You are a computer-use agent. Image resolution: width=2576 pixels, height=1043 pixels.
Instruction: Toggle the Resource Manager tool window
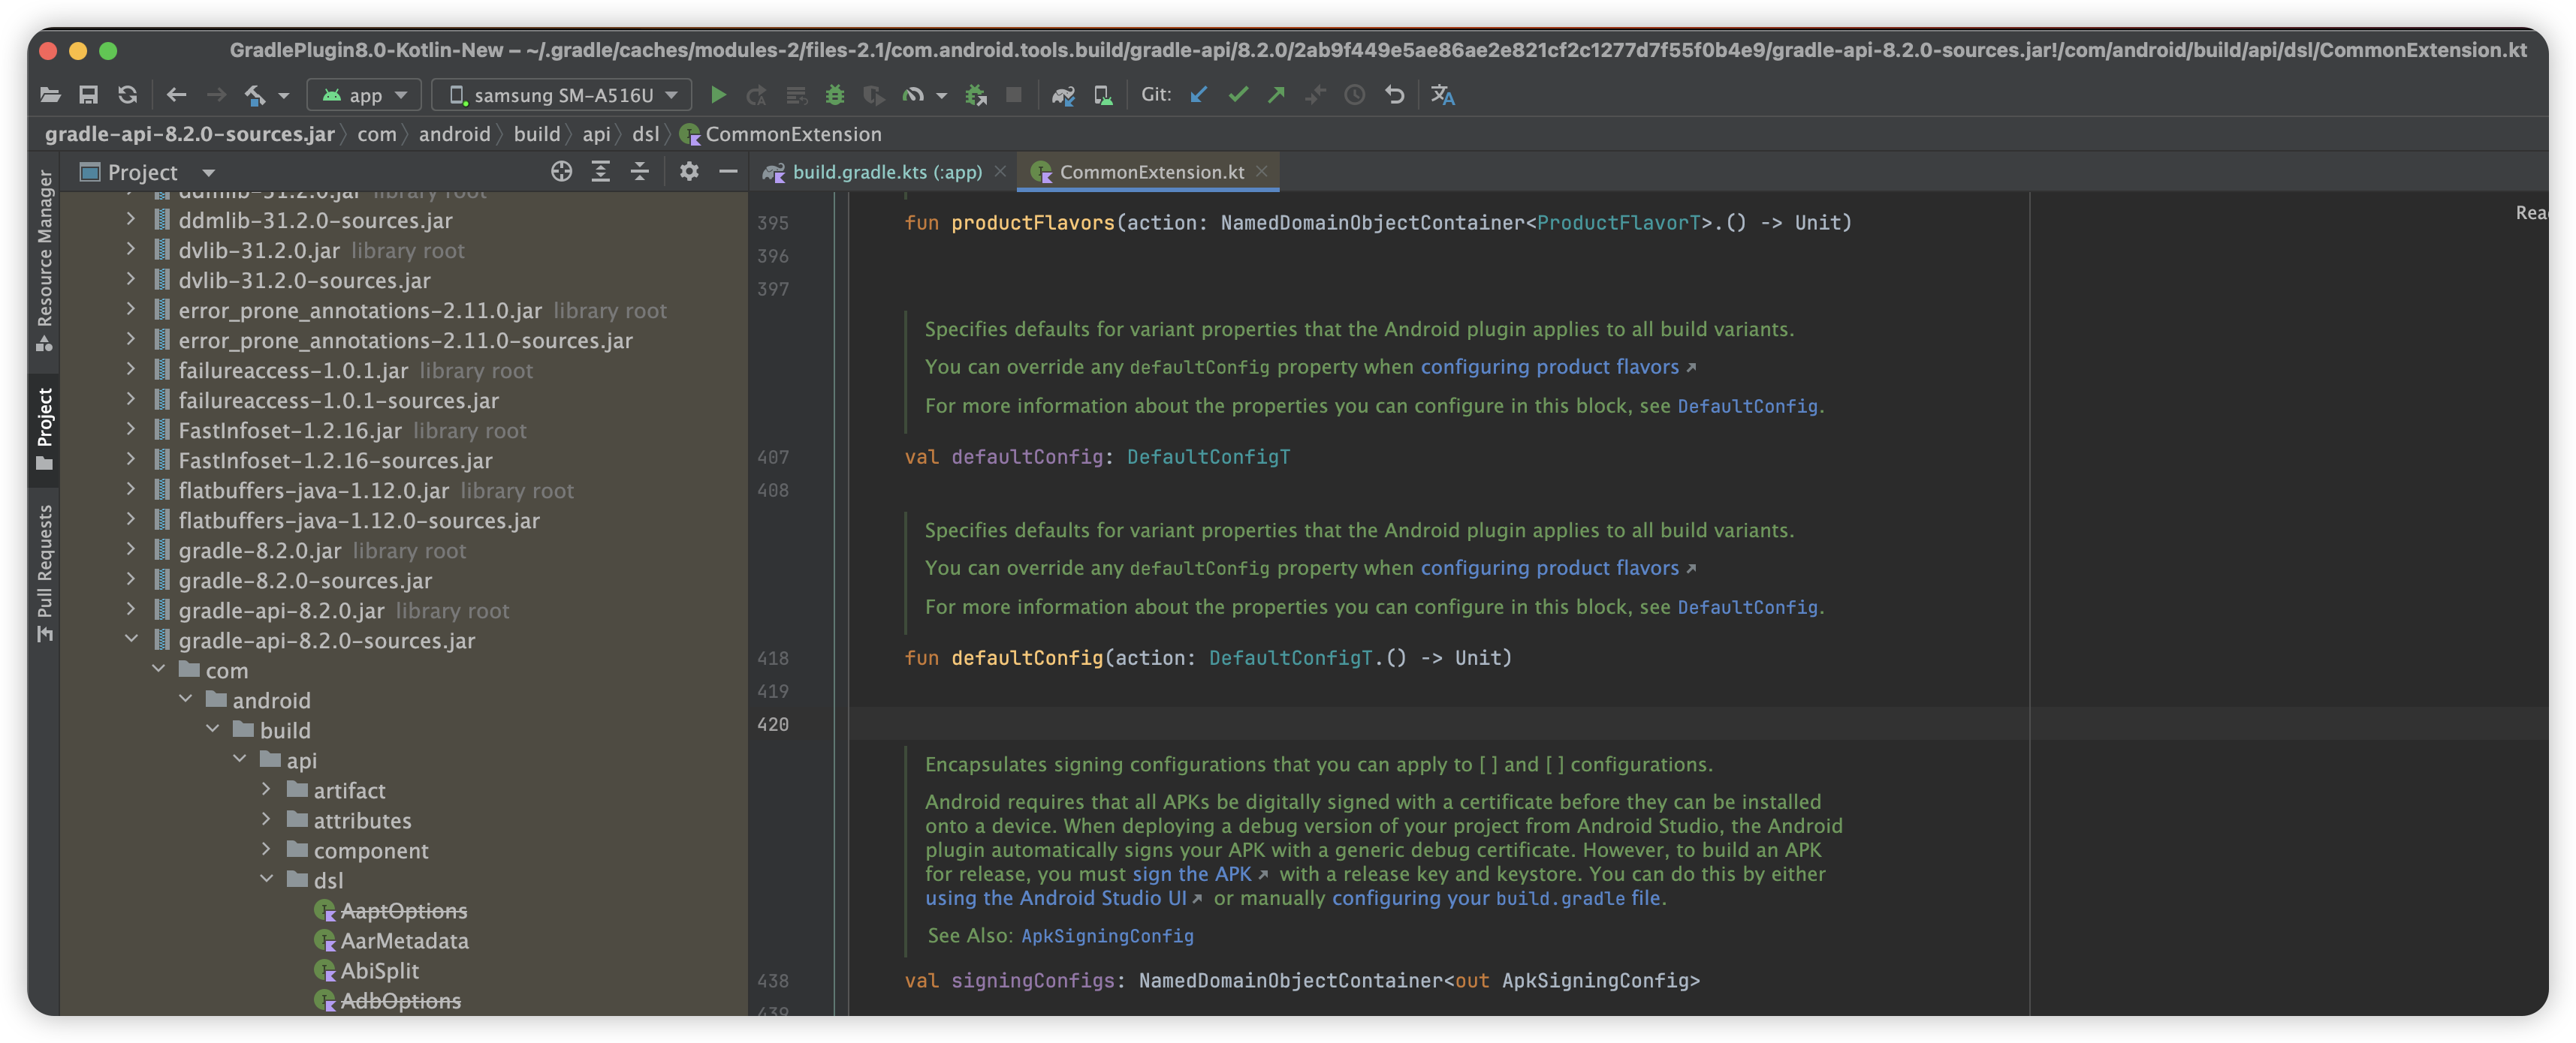click(44, 260)
